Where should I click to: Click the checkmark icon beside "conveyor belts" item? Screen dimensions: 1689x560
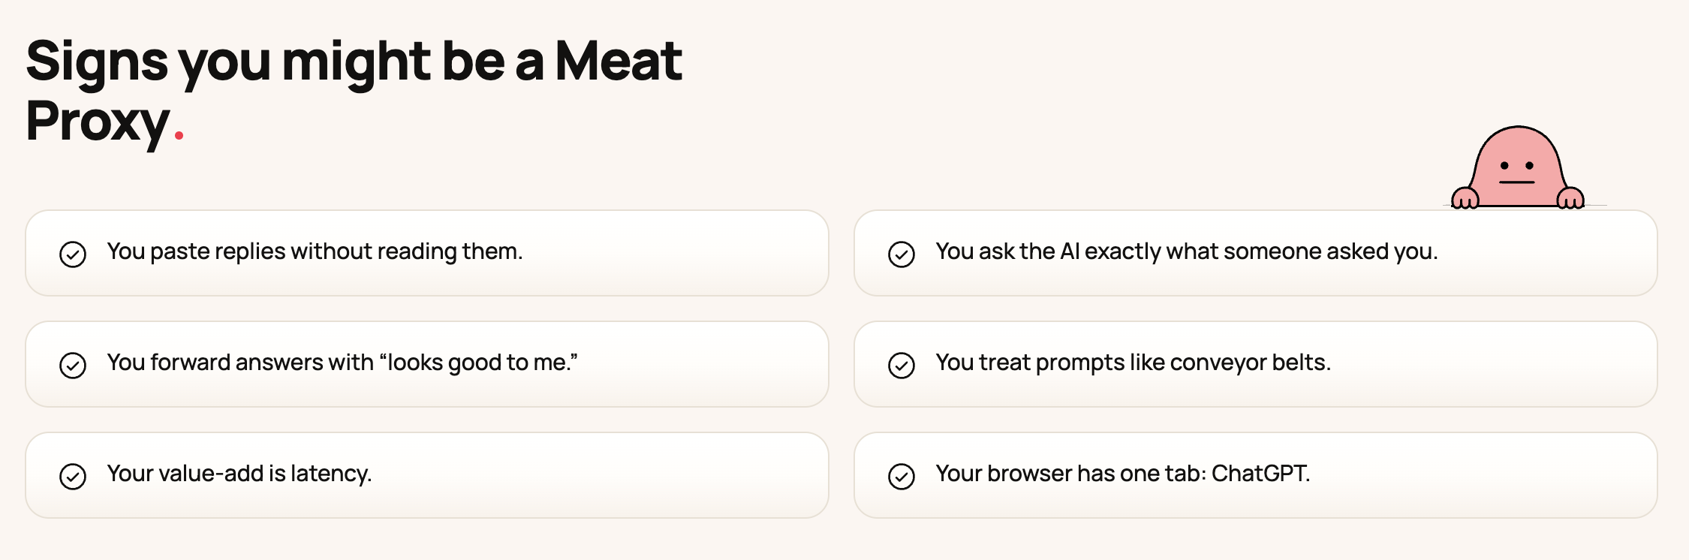click(x=902, y=366)
